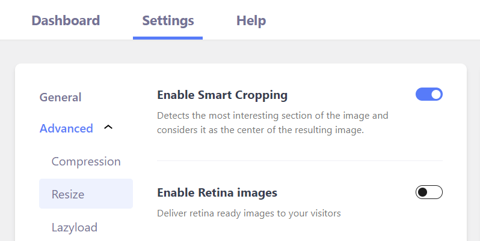Image resolution: width=480 pixels, height=241 pixels.
Task: Click the Enable Smart Cropping heading
Action: [x=222, y=95]
